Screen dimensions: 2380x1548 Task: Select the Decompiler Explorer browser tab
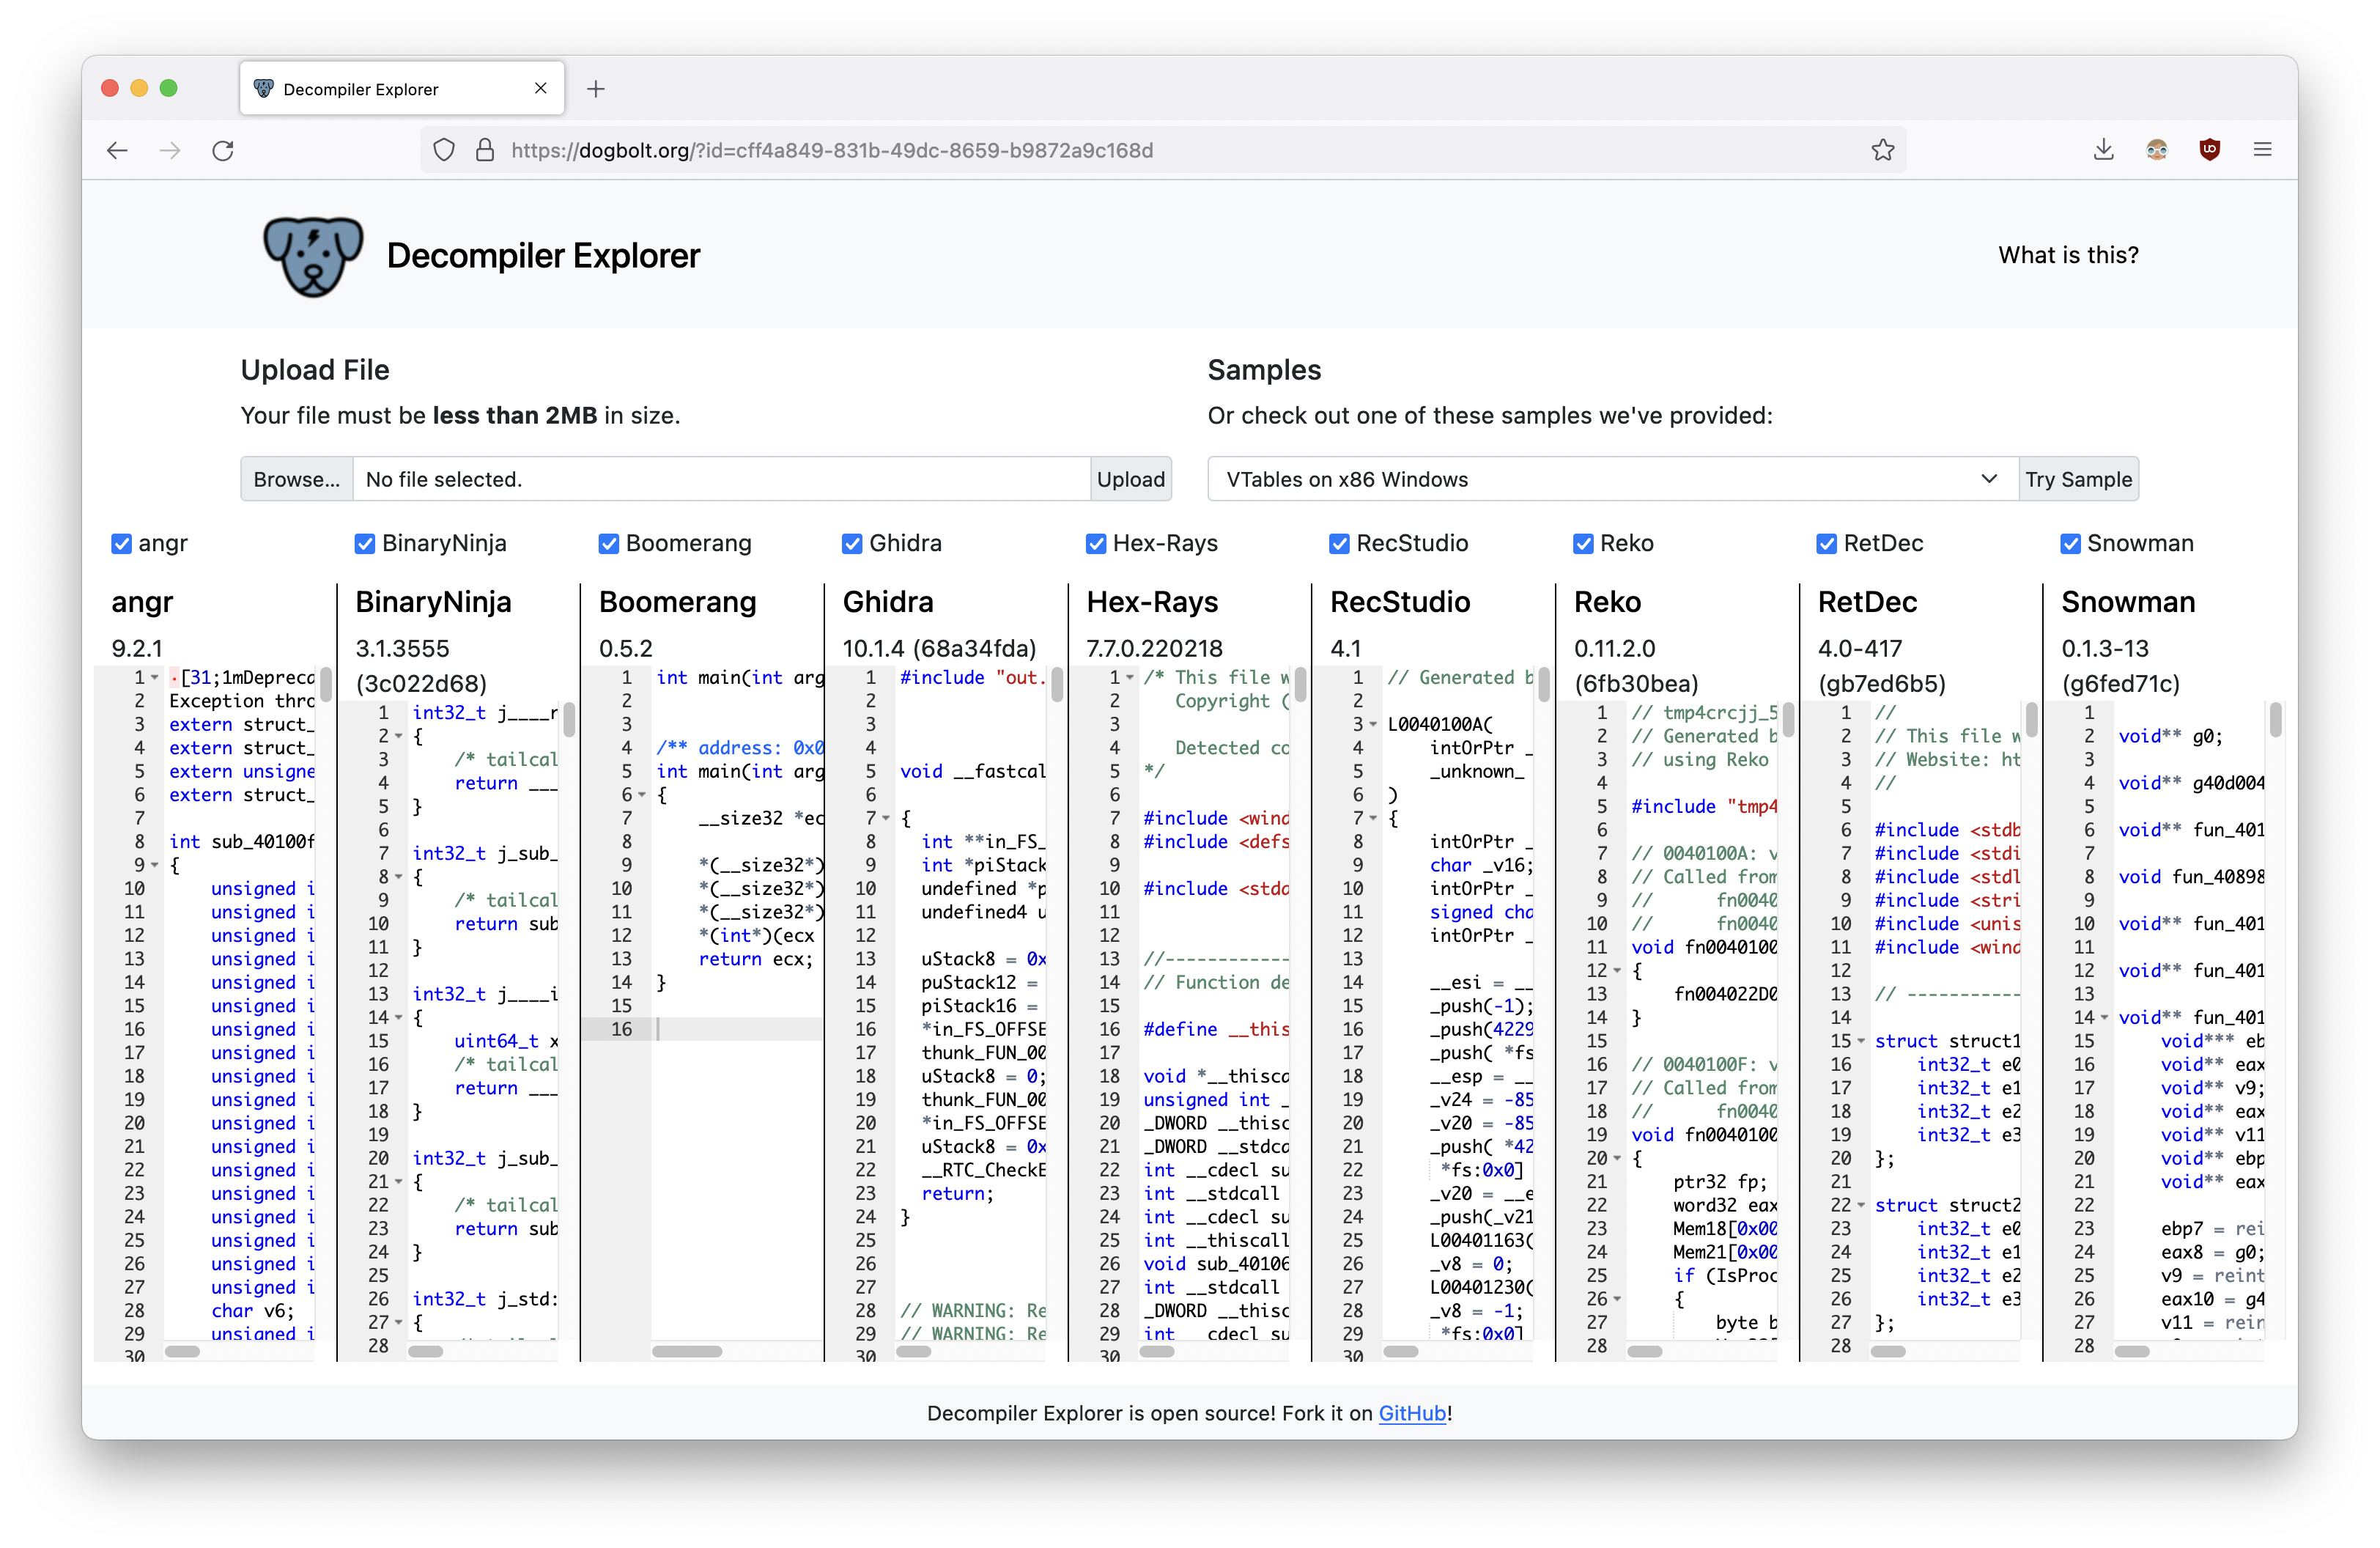tap(402, 89)
